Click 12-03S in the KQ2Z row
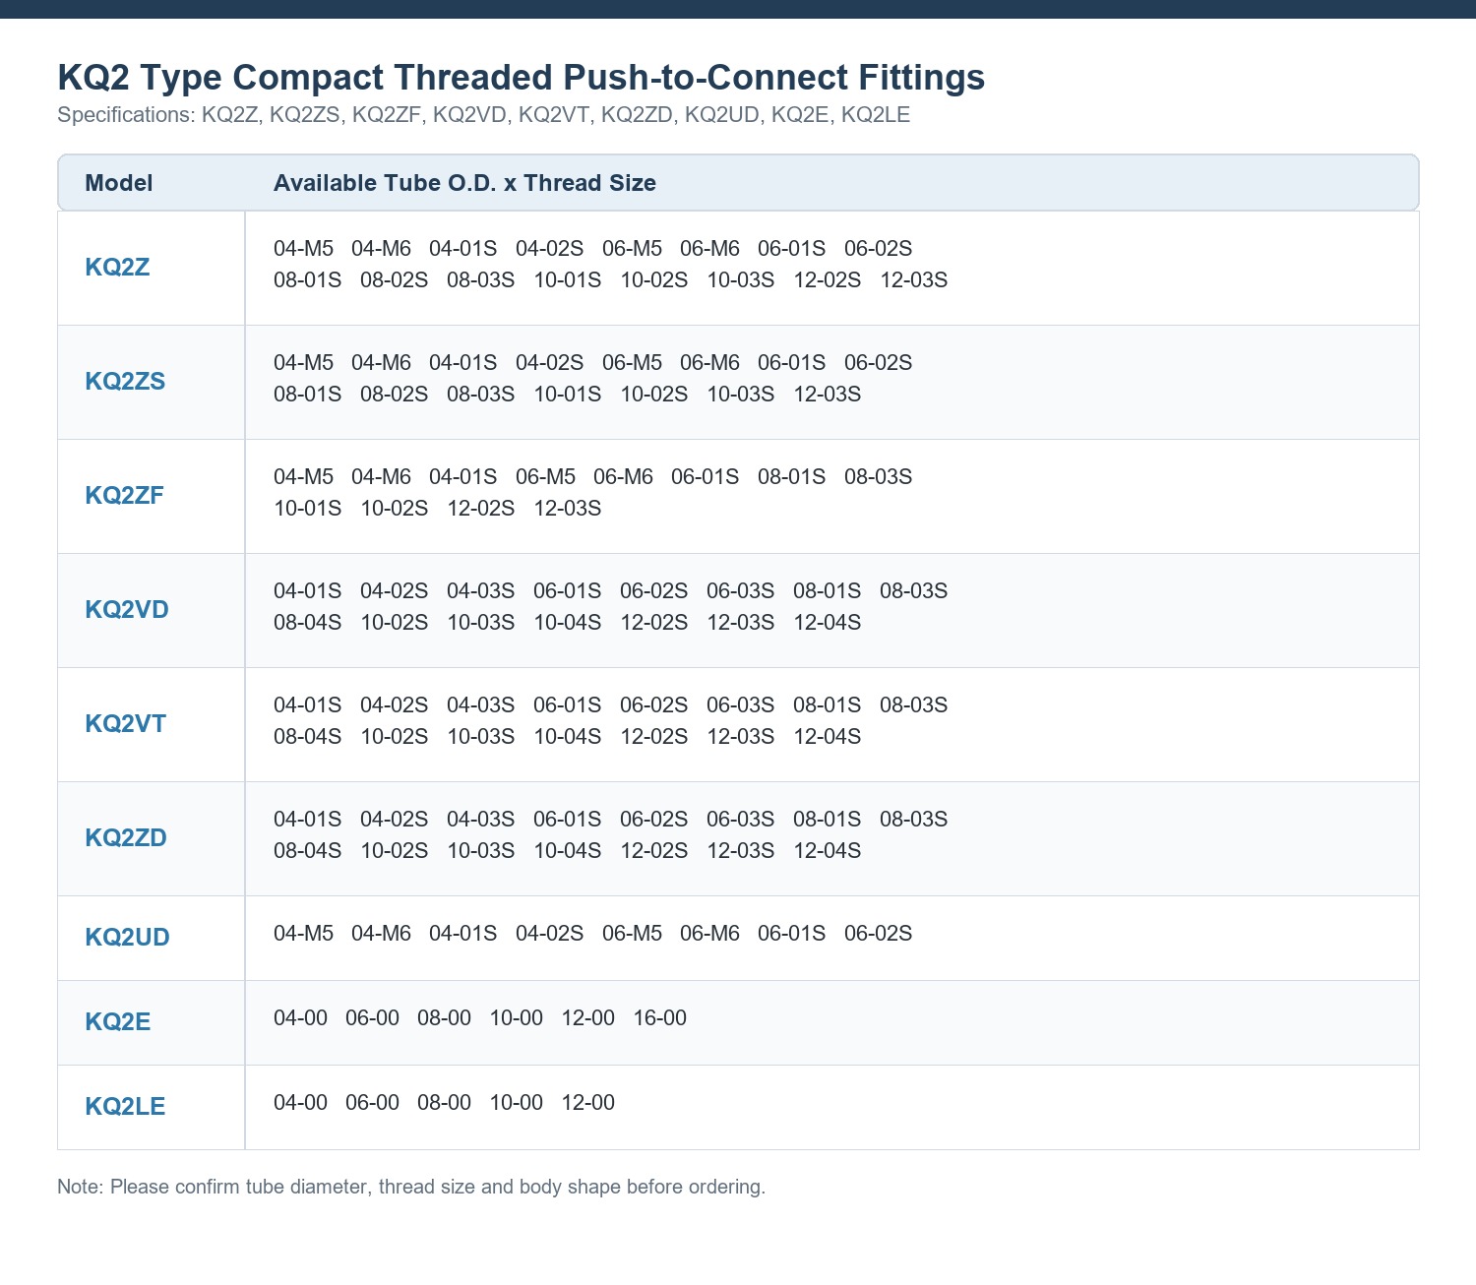Screen dimensions: 1476x1285 (x=914, y=280)
